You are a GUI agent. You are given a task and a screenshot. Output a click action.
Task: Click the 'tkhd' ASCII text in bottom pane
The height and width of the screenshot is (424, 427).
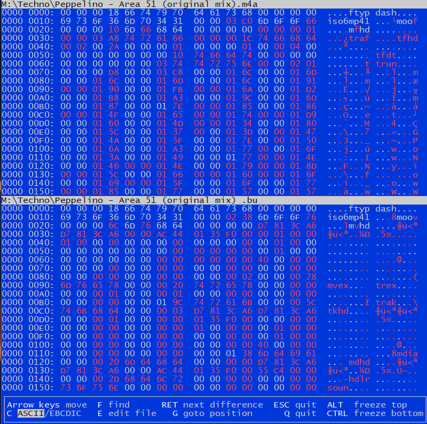point(338,311)
